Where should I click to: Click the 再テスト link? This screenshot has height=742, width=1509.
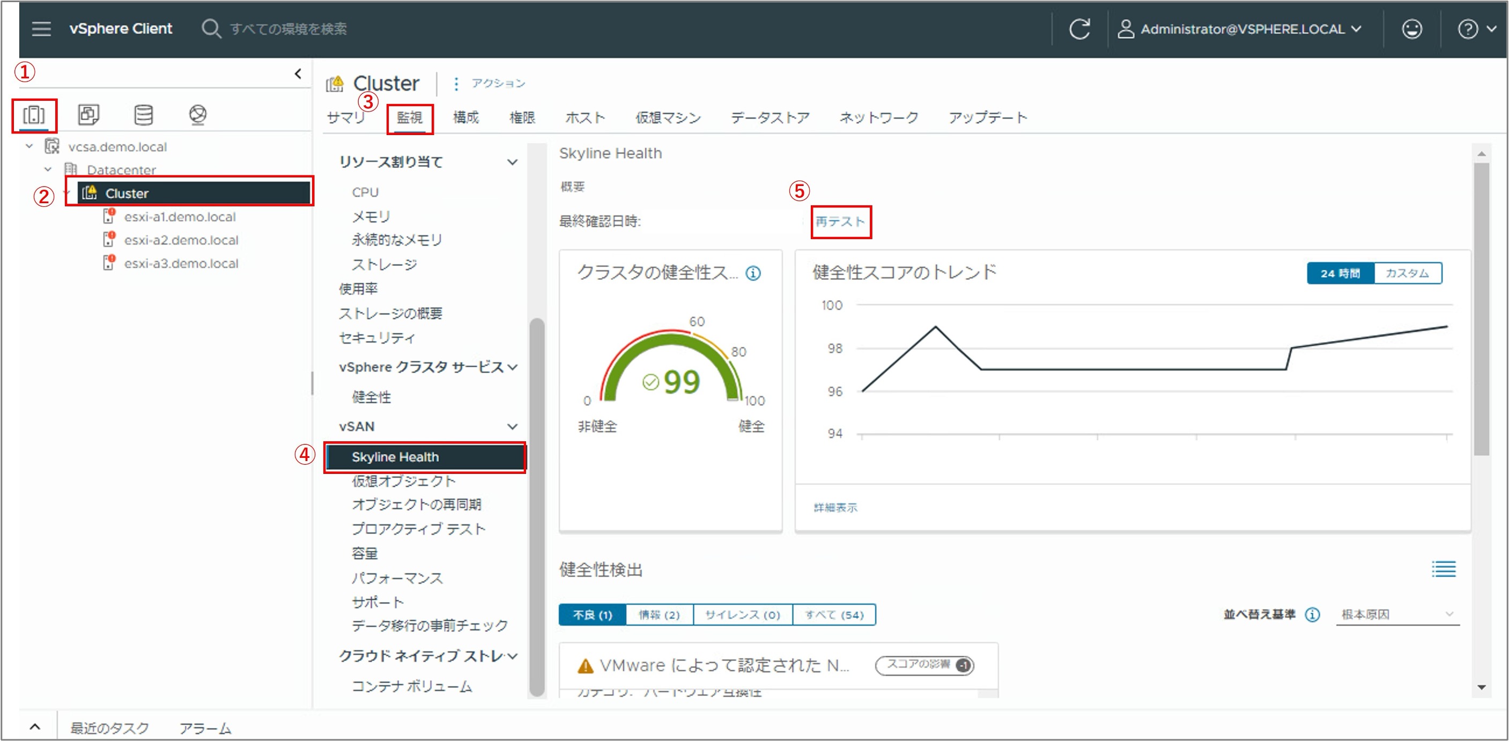[840, 221]
